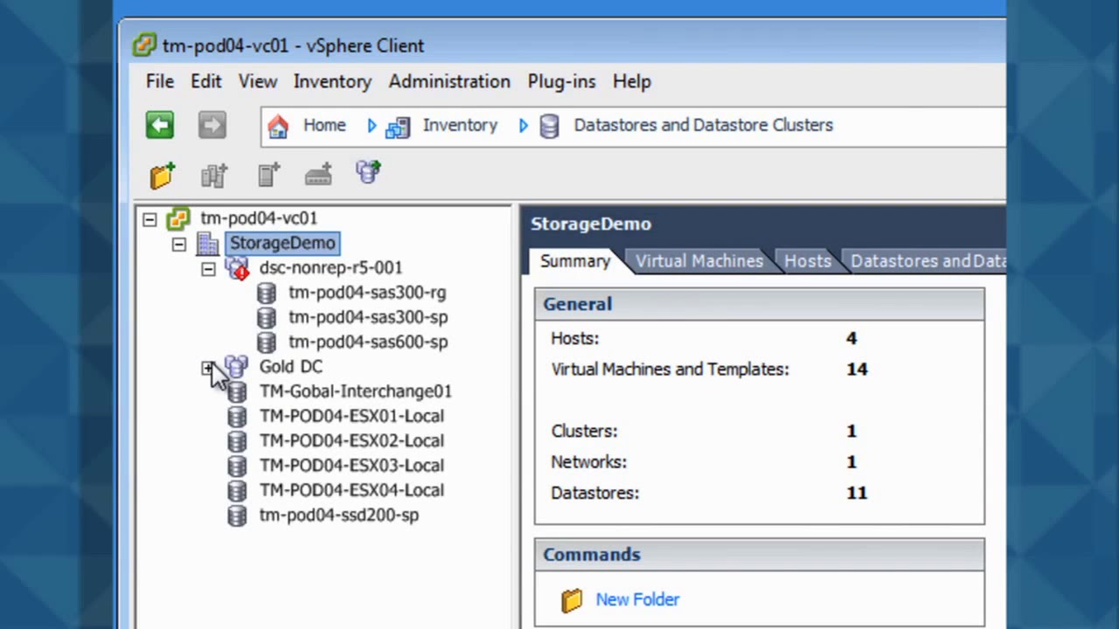
Task: Select TM-POD04-ESX04-Local in the tree
Action: pyautogui.click(x=351, y=490)
